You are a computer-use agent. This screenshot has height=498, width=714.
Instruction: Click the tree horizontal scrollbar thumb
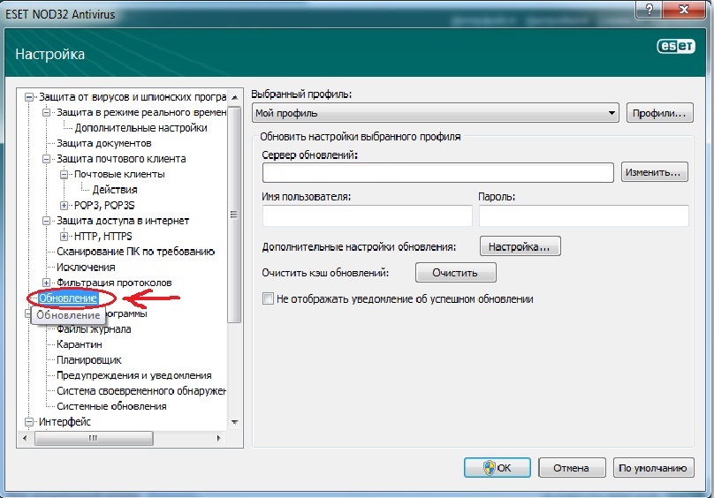[x=94, y=438]
